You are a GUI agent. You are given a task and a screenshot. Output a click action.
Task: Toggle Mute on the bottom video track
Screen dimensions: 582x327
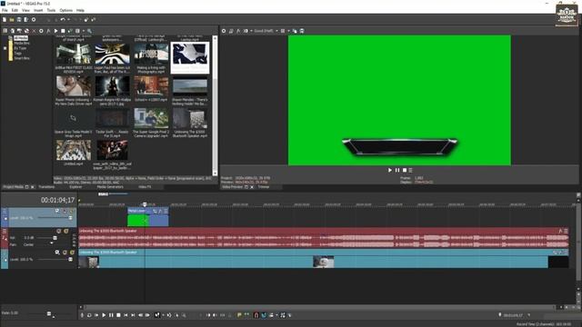[x=65, y=253]
